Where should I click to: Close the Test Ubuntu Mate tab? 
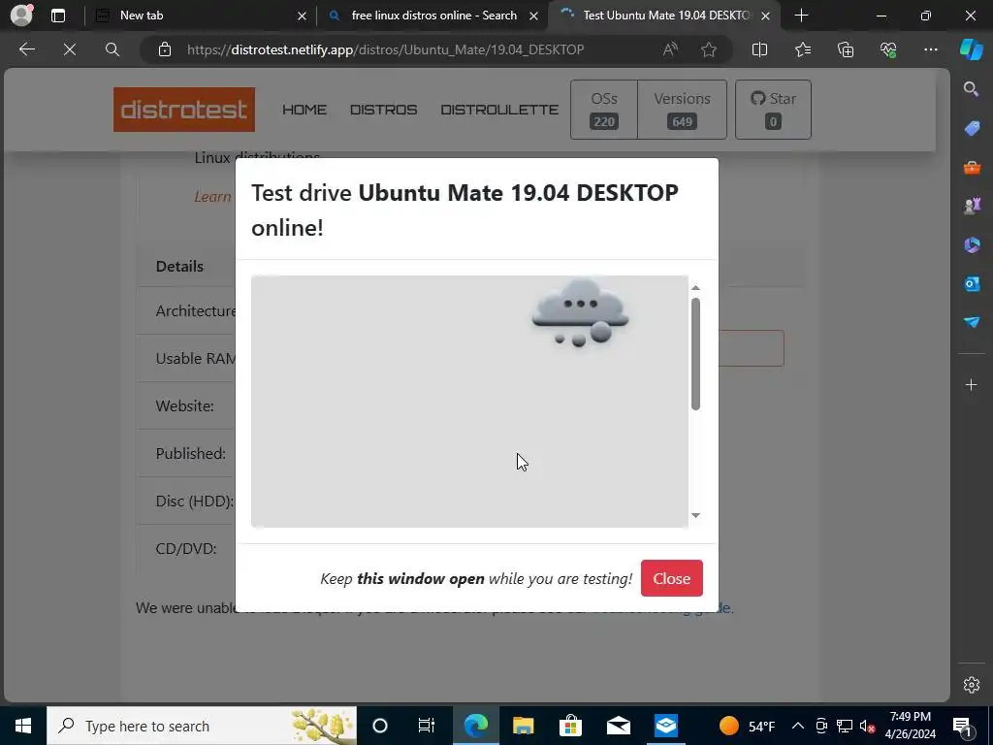coord(765,16)
